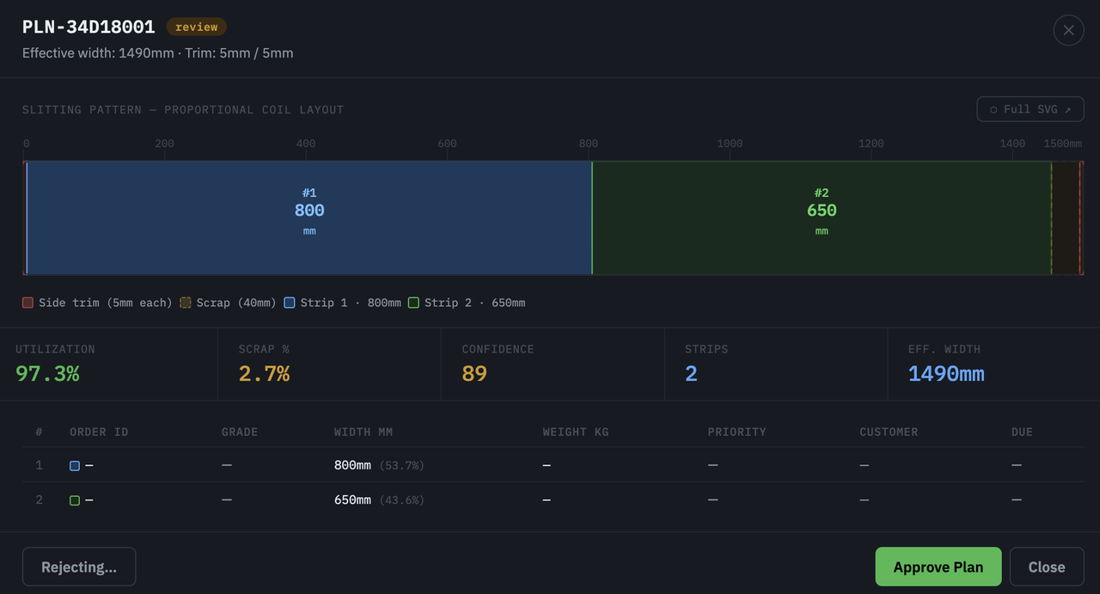Click strip #1 800 mm block

(309, 217)
